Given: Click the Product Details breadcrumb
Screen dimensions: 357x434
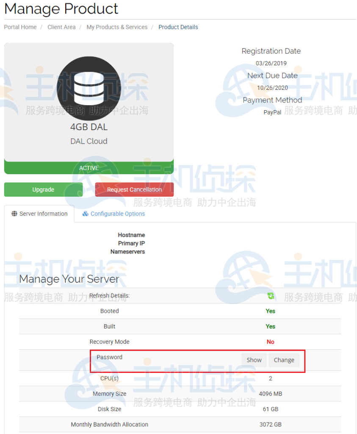Looking at the screenshot, I should (178, 27).
